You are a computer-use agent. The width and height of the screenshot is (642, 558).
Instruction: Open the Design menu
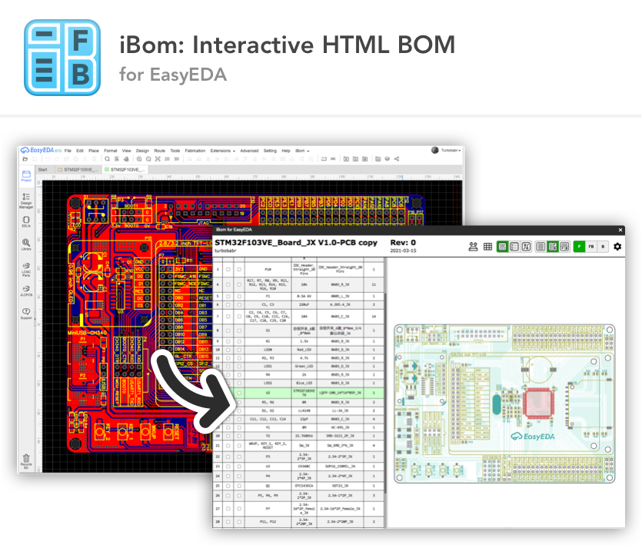pos(142,151)
